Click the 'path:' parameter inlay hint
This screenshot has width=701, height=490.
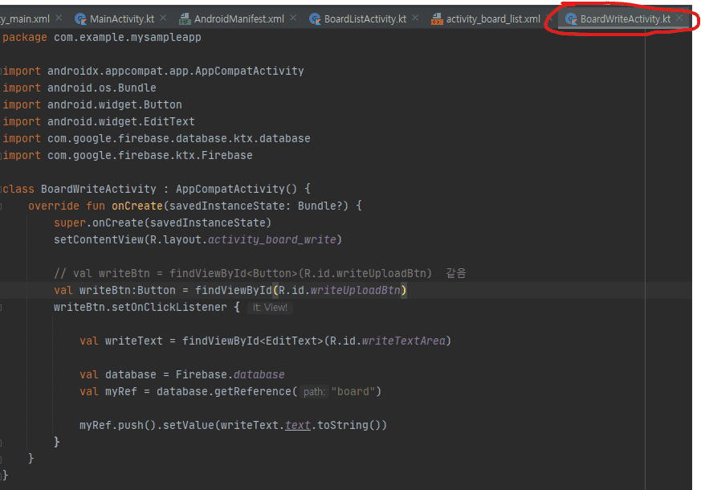(x=314, y=392)
